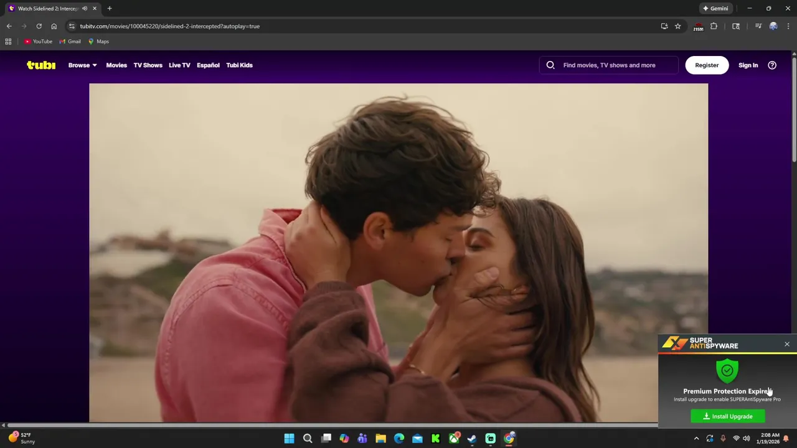
Task: Open the Gemini button in Chrome
Action: coord(715,9)
